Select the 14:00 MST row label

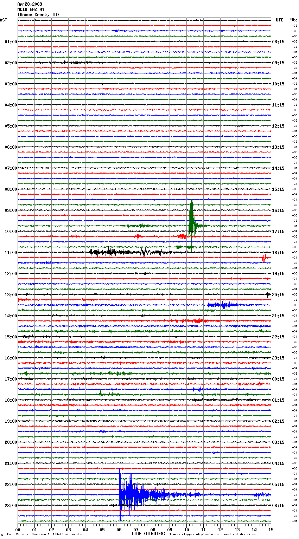[11, 316]
